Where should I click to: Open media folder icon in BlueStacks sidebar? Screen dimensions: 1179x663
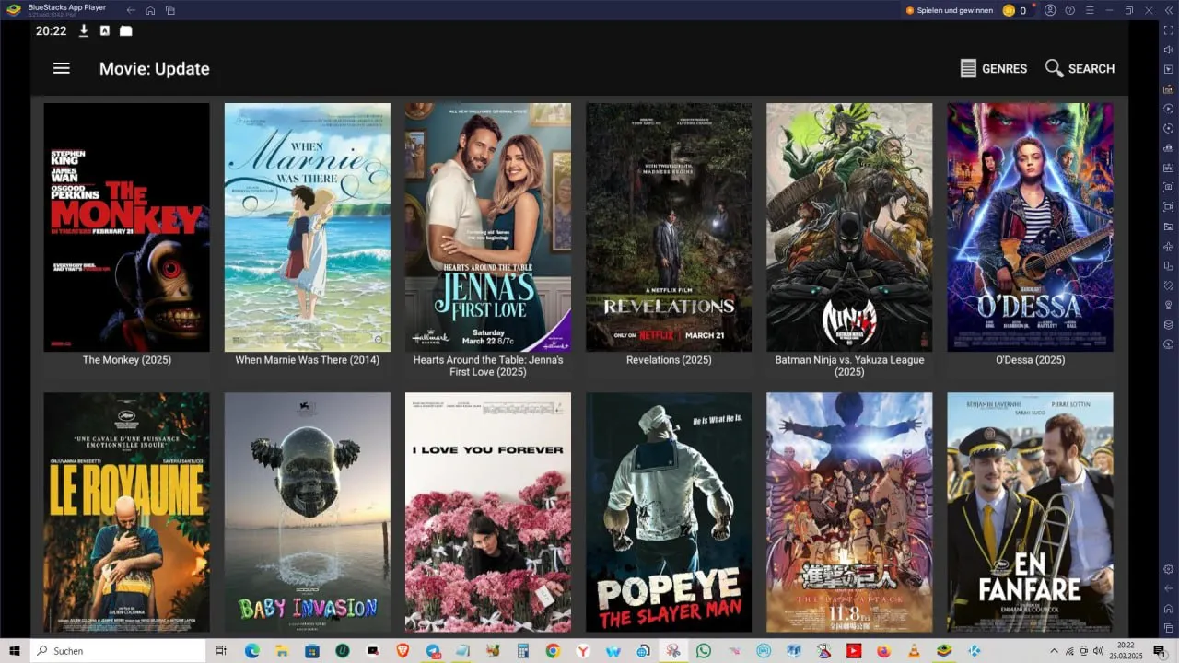tap(1168, 227)
